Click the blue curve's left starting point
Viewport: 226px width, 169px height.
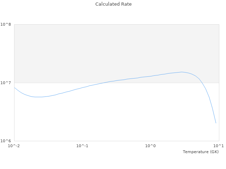[14, 88]
